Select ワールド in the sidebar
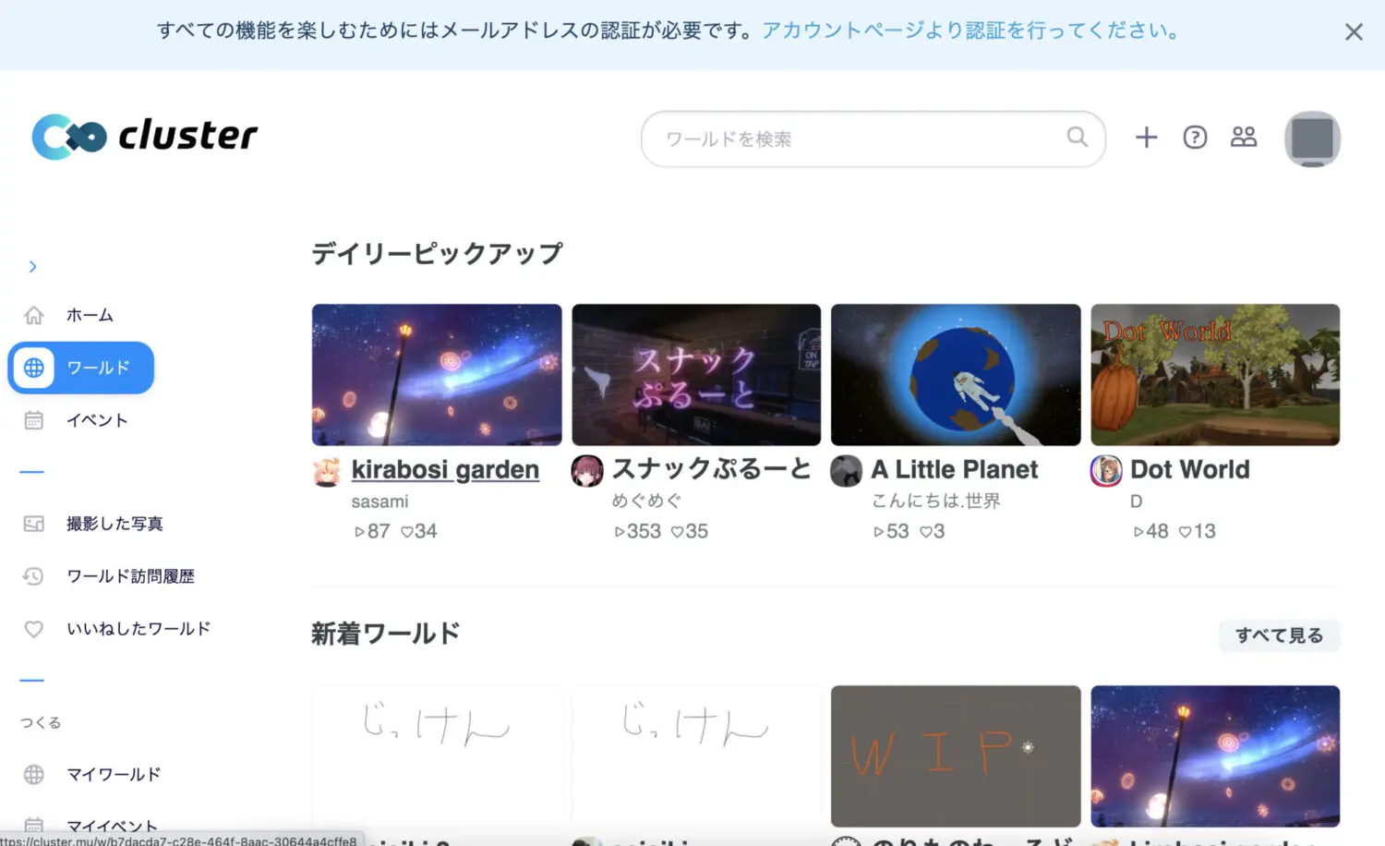This screenshot has height=846, width=1385. pos(81,368)
